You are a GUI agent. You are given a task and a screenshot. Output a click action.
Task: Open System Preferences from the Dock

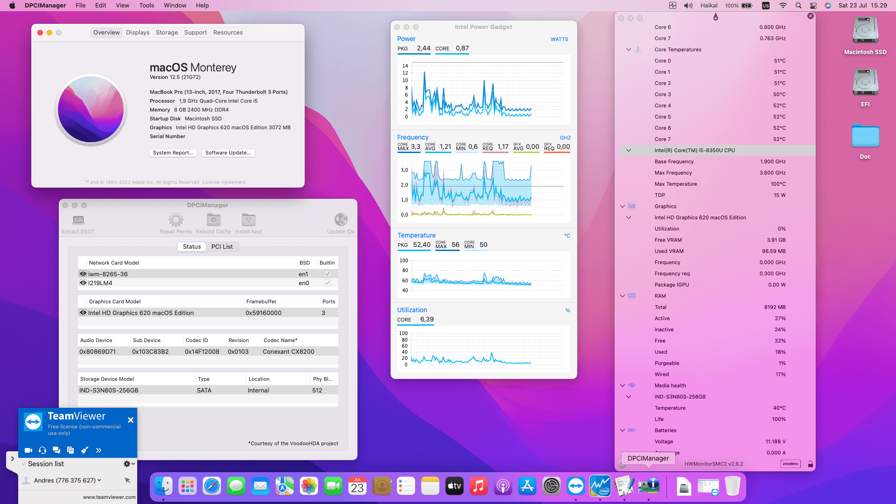(x=552, y=486)
